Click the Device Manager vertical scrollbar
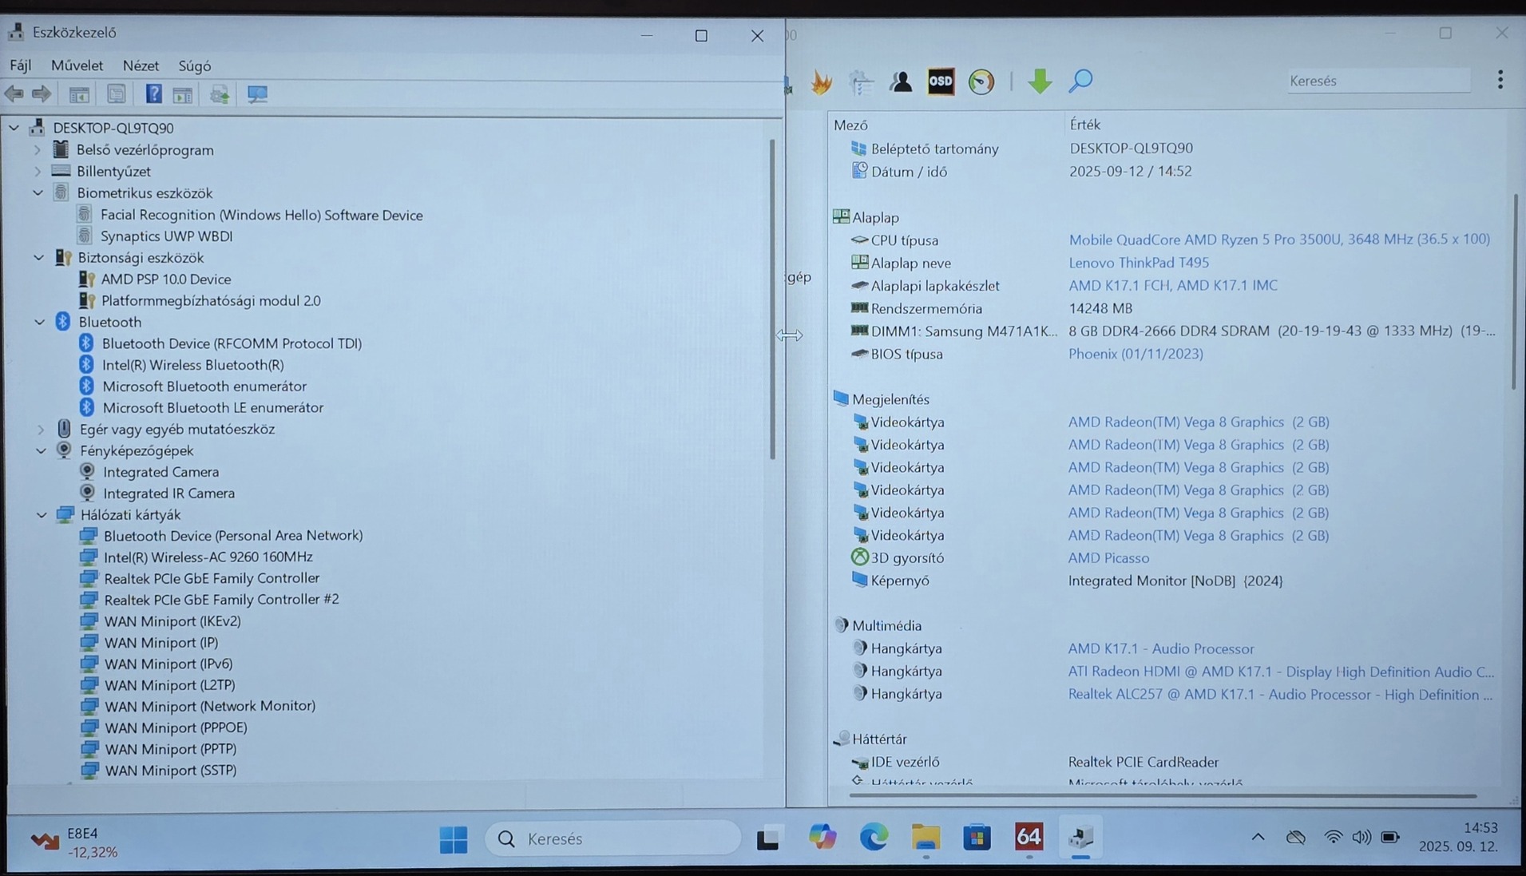The image size is (1526, 876). click(x=772, y=299)
